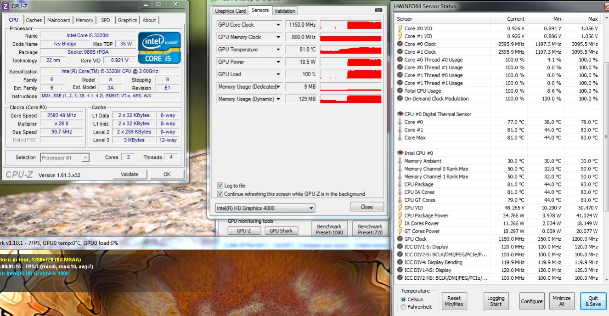Open the Graphics Card tab in GPU-Z

coord(231,11)
